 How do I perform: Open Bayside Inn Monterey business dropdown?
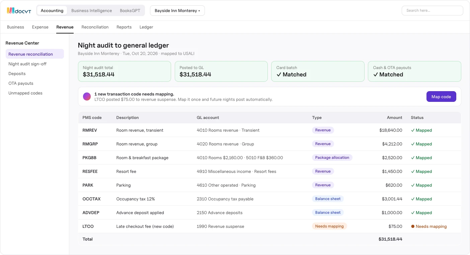(177, 10)
